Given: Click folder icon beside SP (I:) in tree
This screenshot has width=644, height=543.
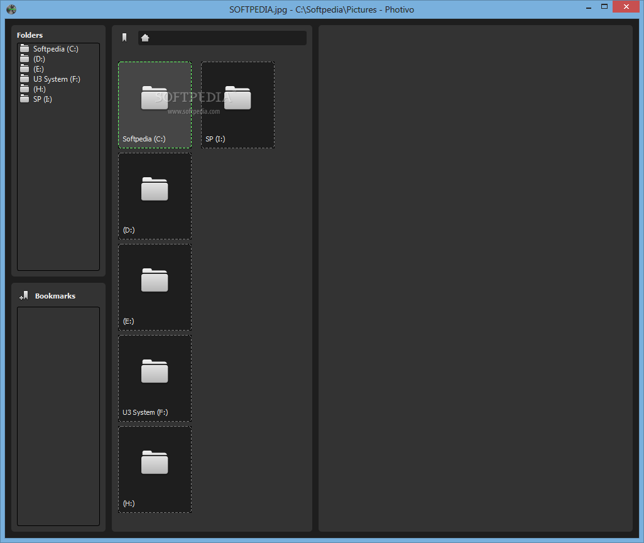Looking at the screenshot, I should coord(25,99).
